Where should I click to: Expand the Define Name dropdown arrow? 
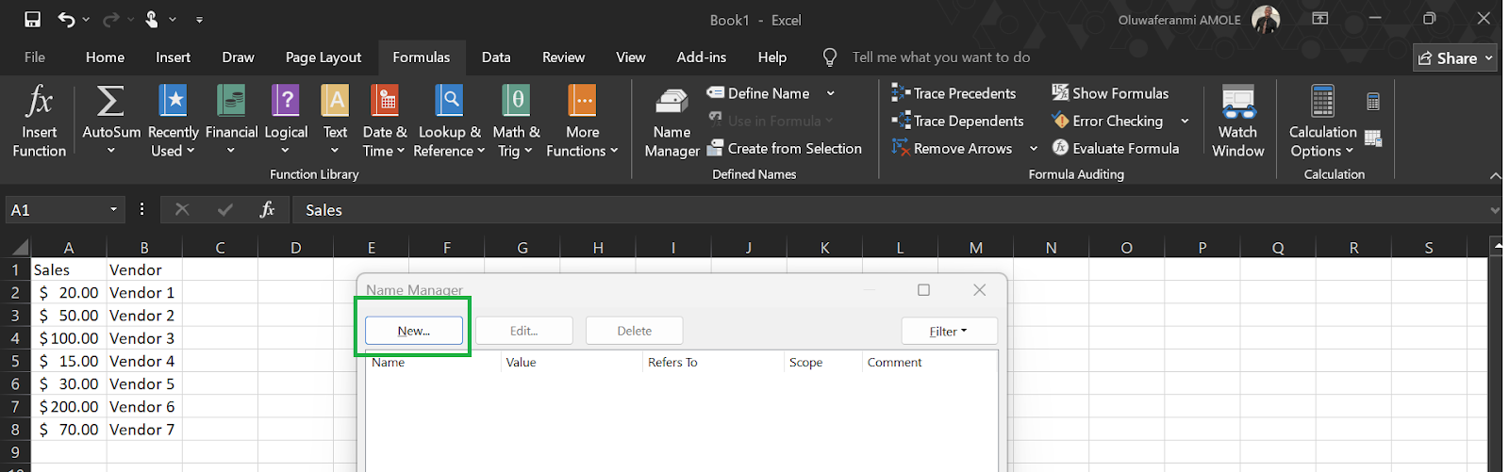[x=831, y=93]
